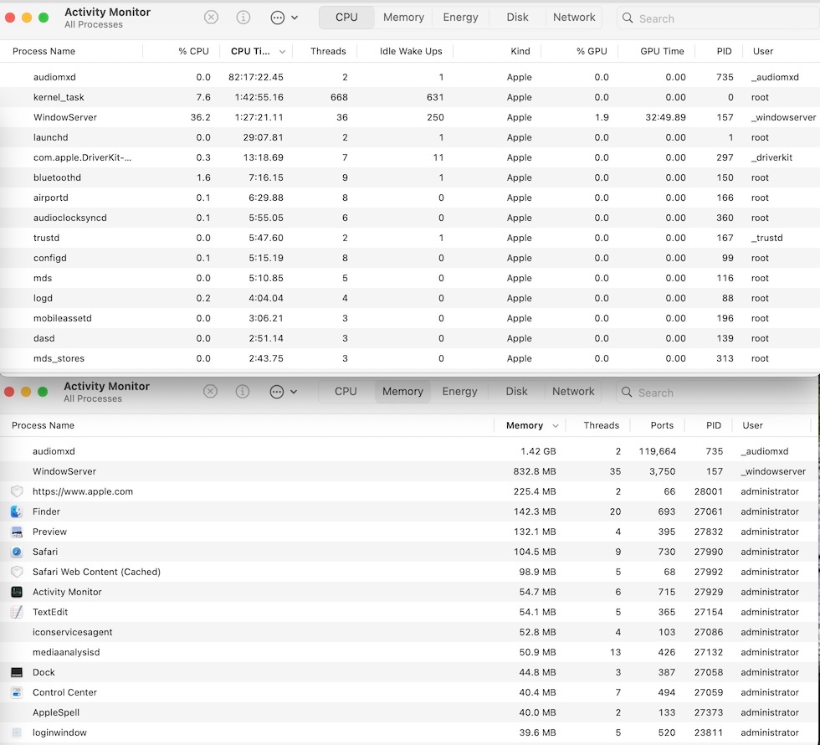Select the kernel_task process row
The width and height of the screenshot is (820, 745).
pyautogui.click(x=410, y=97)
